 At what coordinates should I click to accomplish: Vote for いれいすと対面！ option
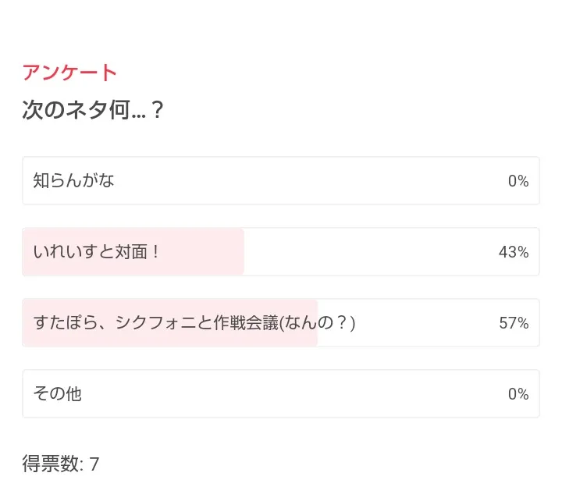(281, 252)
